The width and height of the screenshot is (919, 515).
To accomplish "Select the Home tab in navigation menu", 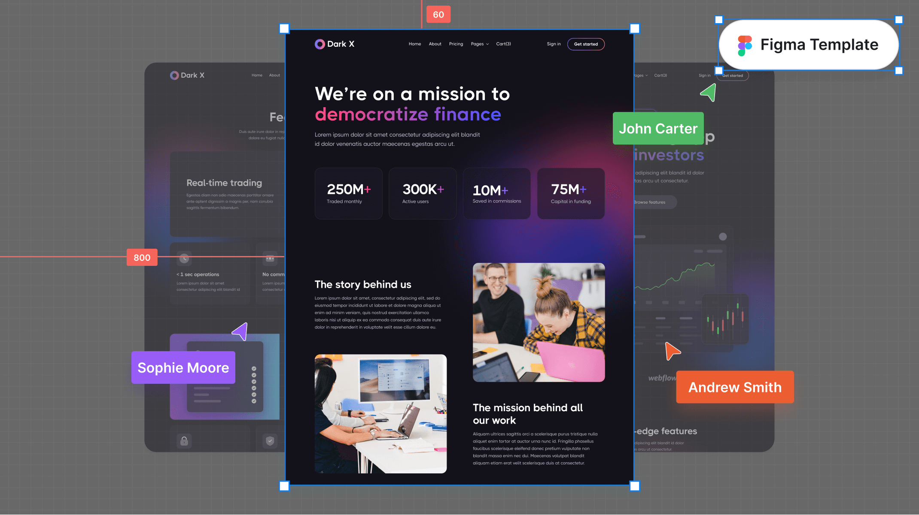I will point(414,44).
